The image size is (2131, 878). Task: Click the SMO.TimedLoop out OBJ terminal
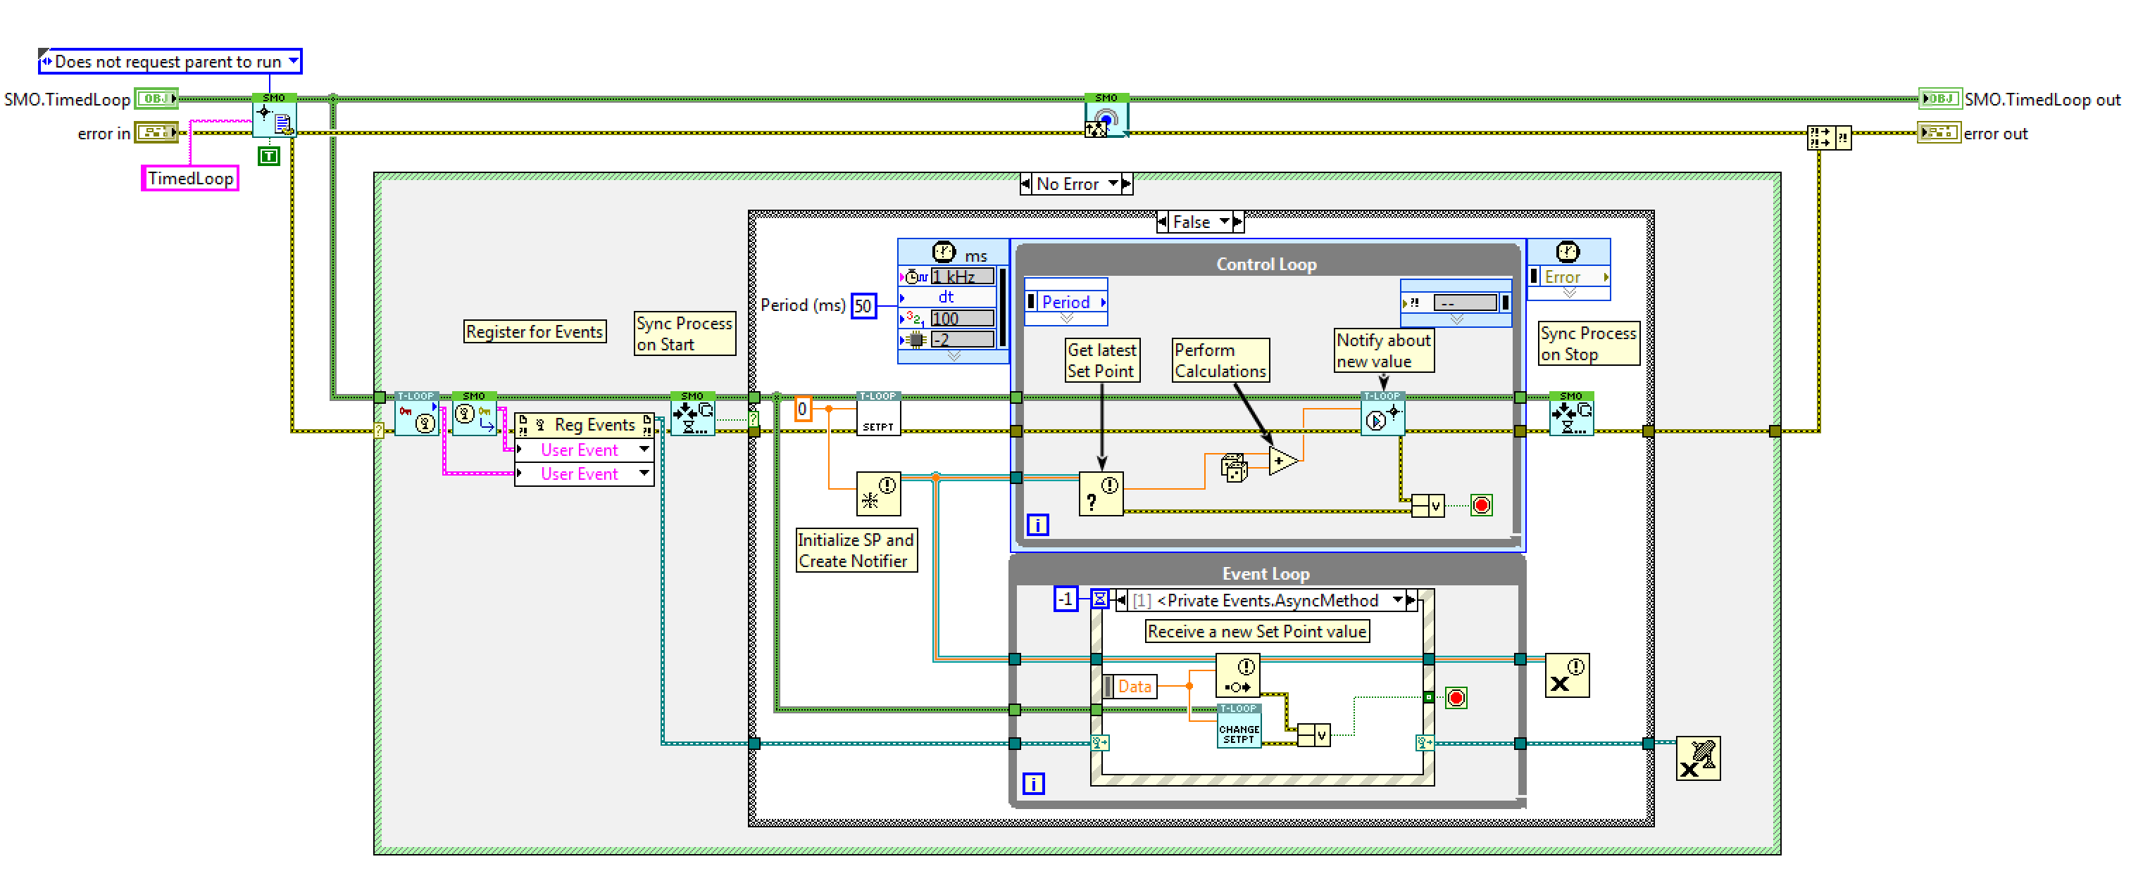coord(1940,99)
